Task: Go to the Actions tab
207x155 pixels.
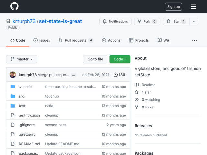Action: coord(111,40)
